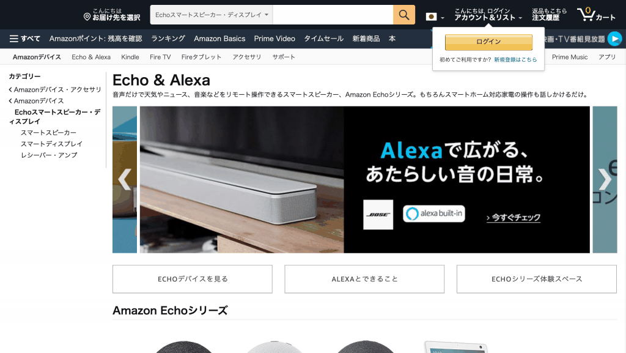Click the orange search magnifier button
Viewport: 626px width, 353px height.
(403, 15)
